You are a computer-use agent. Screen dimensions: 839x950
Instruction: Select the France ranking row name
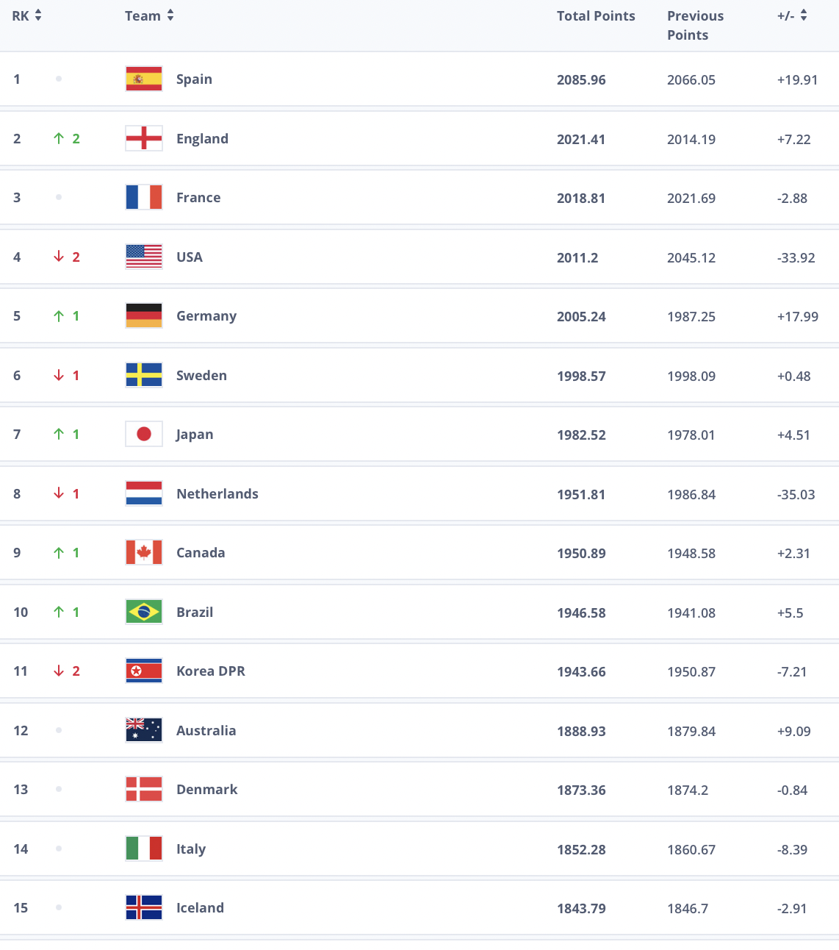pyautogui.click(x=198, y=197)
